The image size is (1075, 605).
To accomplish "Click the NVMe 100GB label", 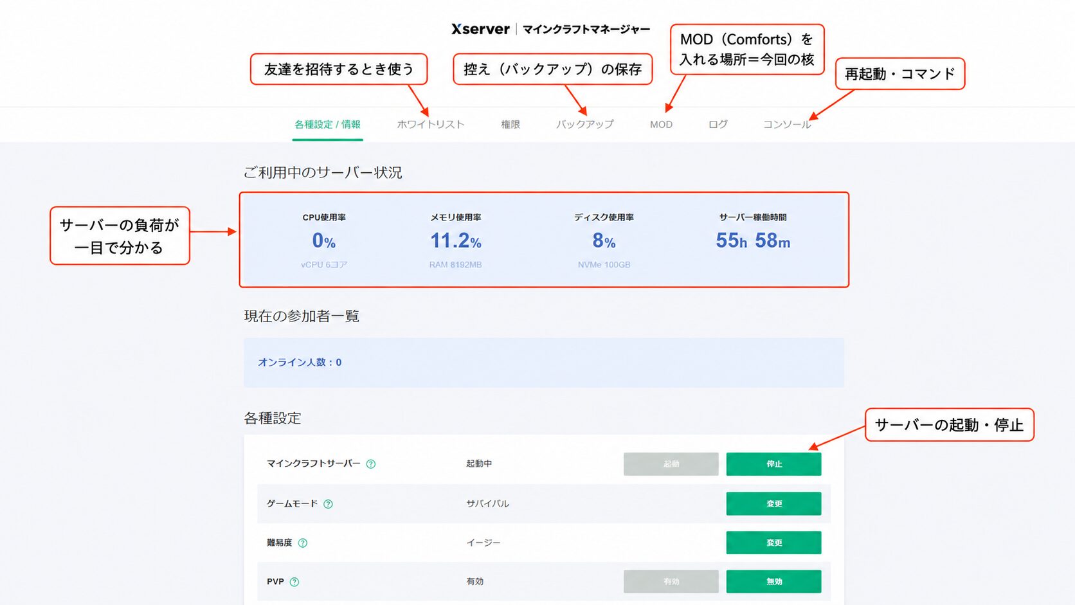I will pos(604,264).
